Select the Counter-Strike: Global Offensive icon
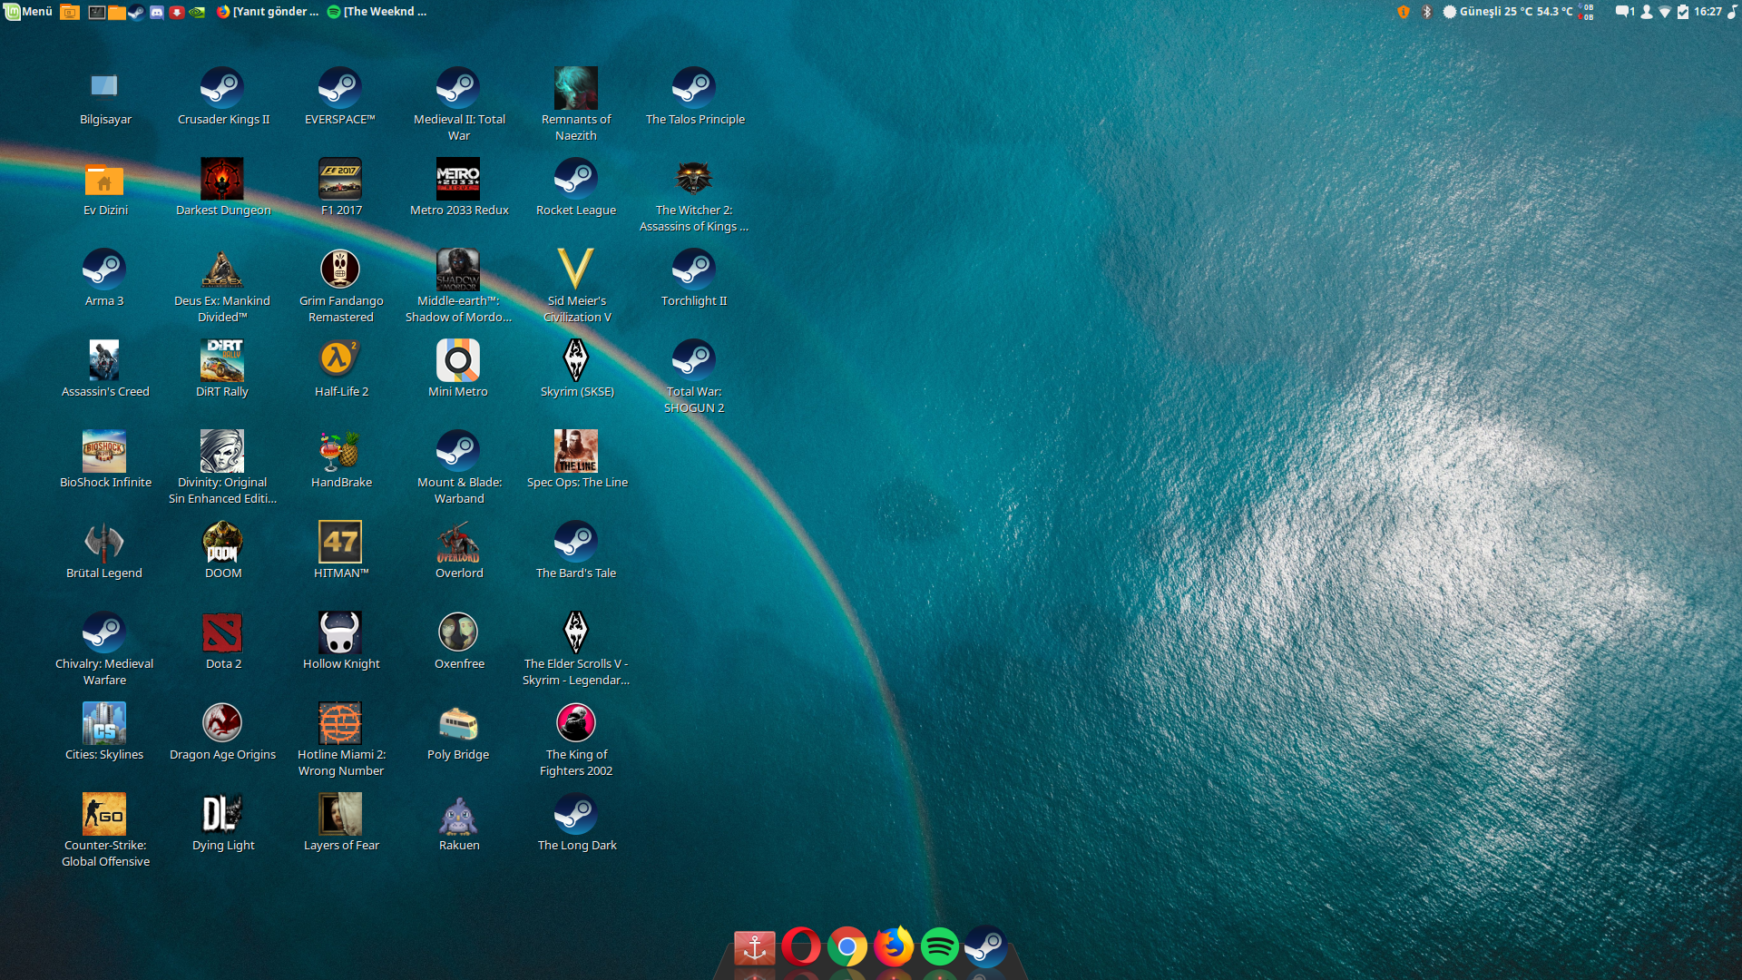This screenshot has width=1742, height=980. (x=104, y=813)
